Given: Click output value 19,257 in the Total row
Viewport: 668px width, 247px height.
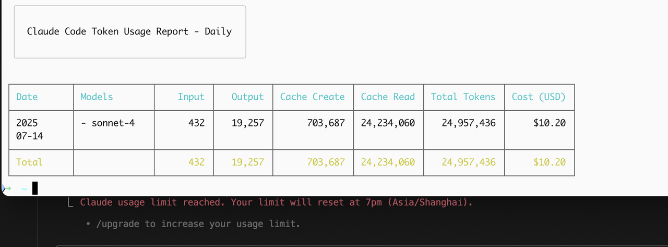Looking at the screenshot, I should tap(248, 162).
